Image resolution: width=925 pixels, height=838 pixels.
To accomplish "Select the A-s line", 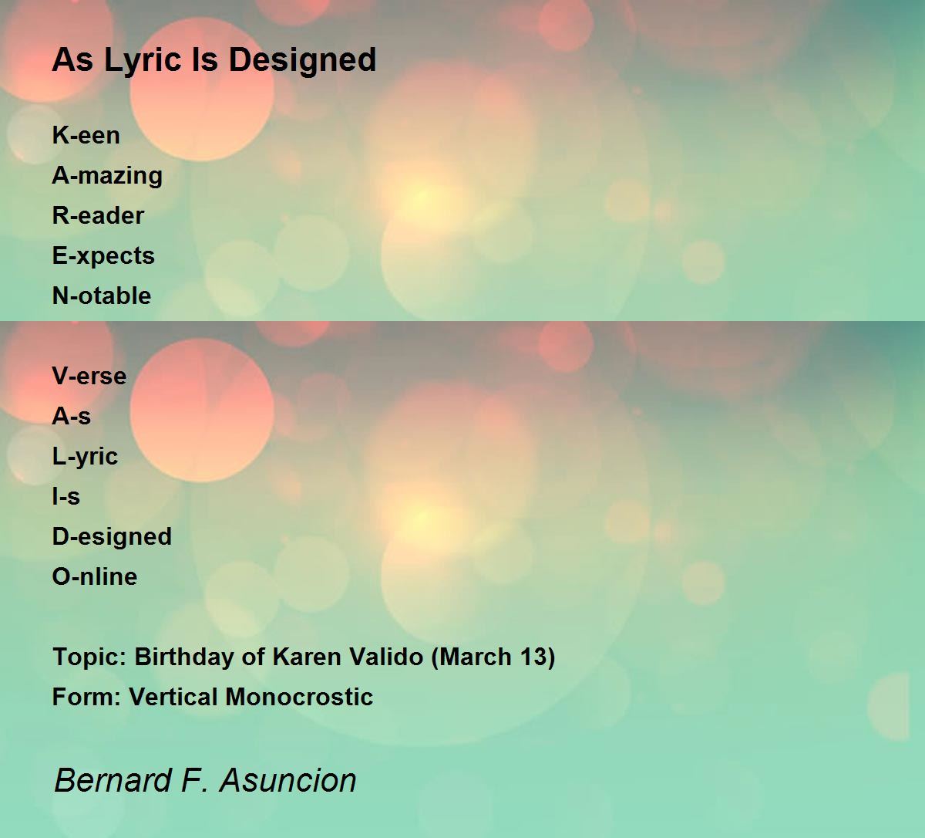I will (72, 416).
